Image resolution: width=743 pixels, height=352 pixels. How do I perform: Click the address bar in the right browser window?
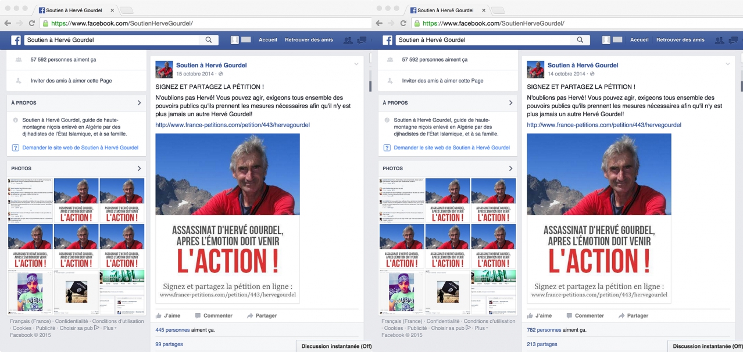click(x=577, y=23)
